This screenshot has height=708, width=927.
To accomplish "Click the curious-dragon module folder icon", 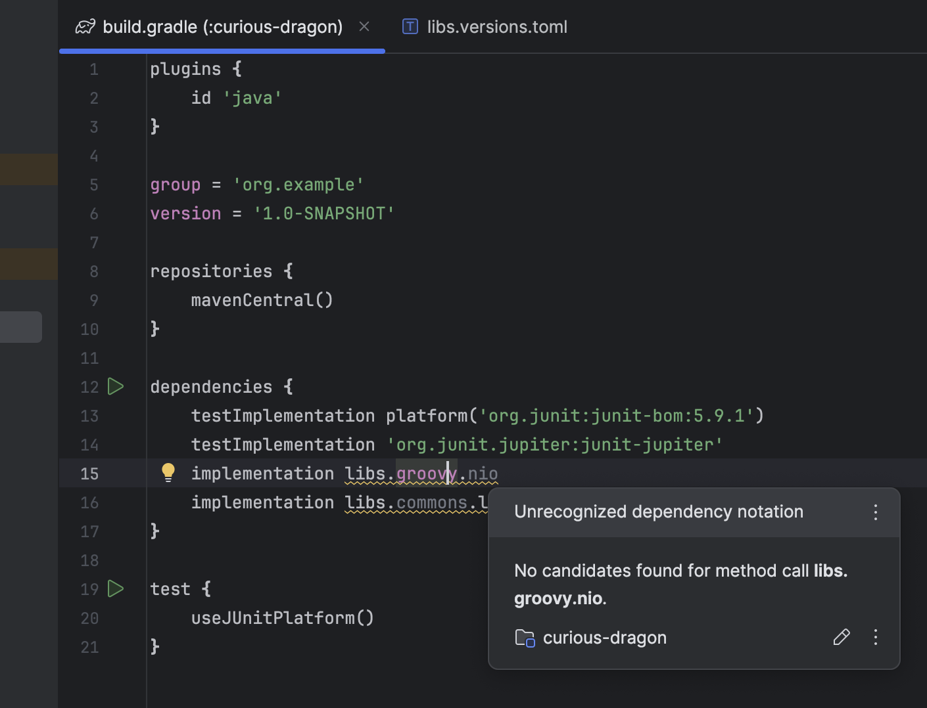I will pos(525,638).
